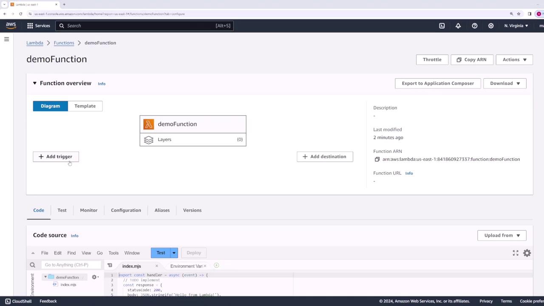This screenshot has width=544, height=306.
Task: Click the Throttle button
Action: click(x=432, y=59)
